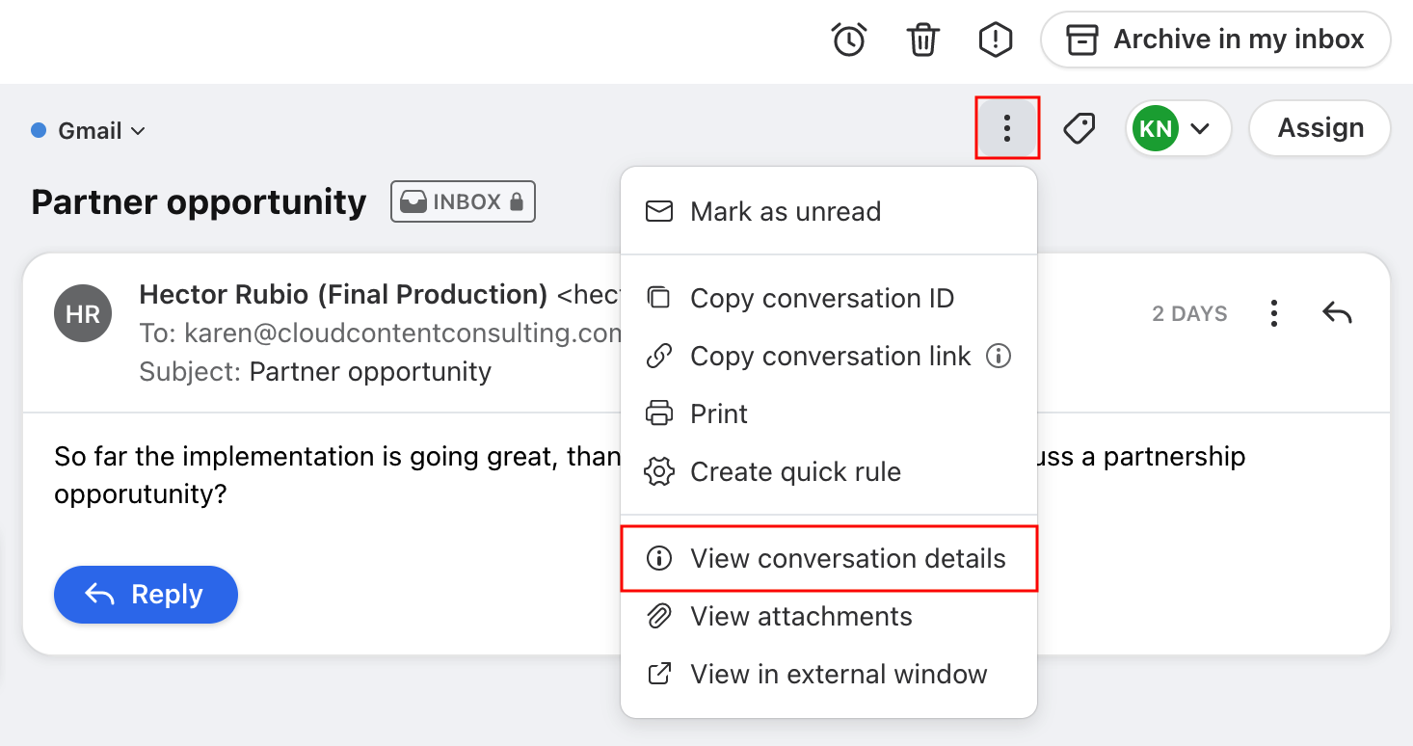
Task: Choose View in external window
Action: pyautogui.click(x=839, y=675)
